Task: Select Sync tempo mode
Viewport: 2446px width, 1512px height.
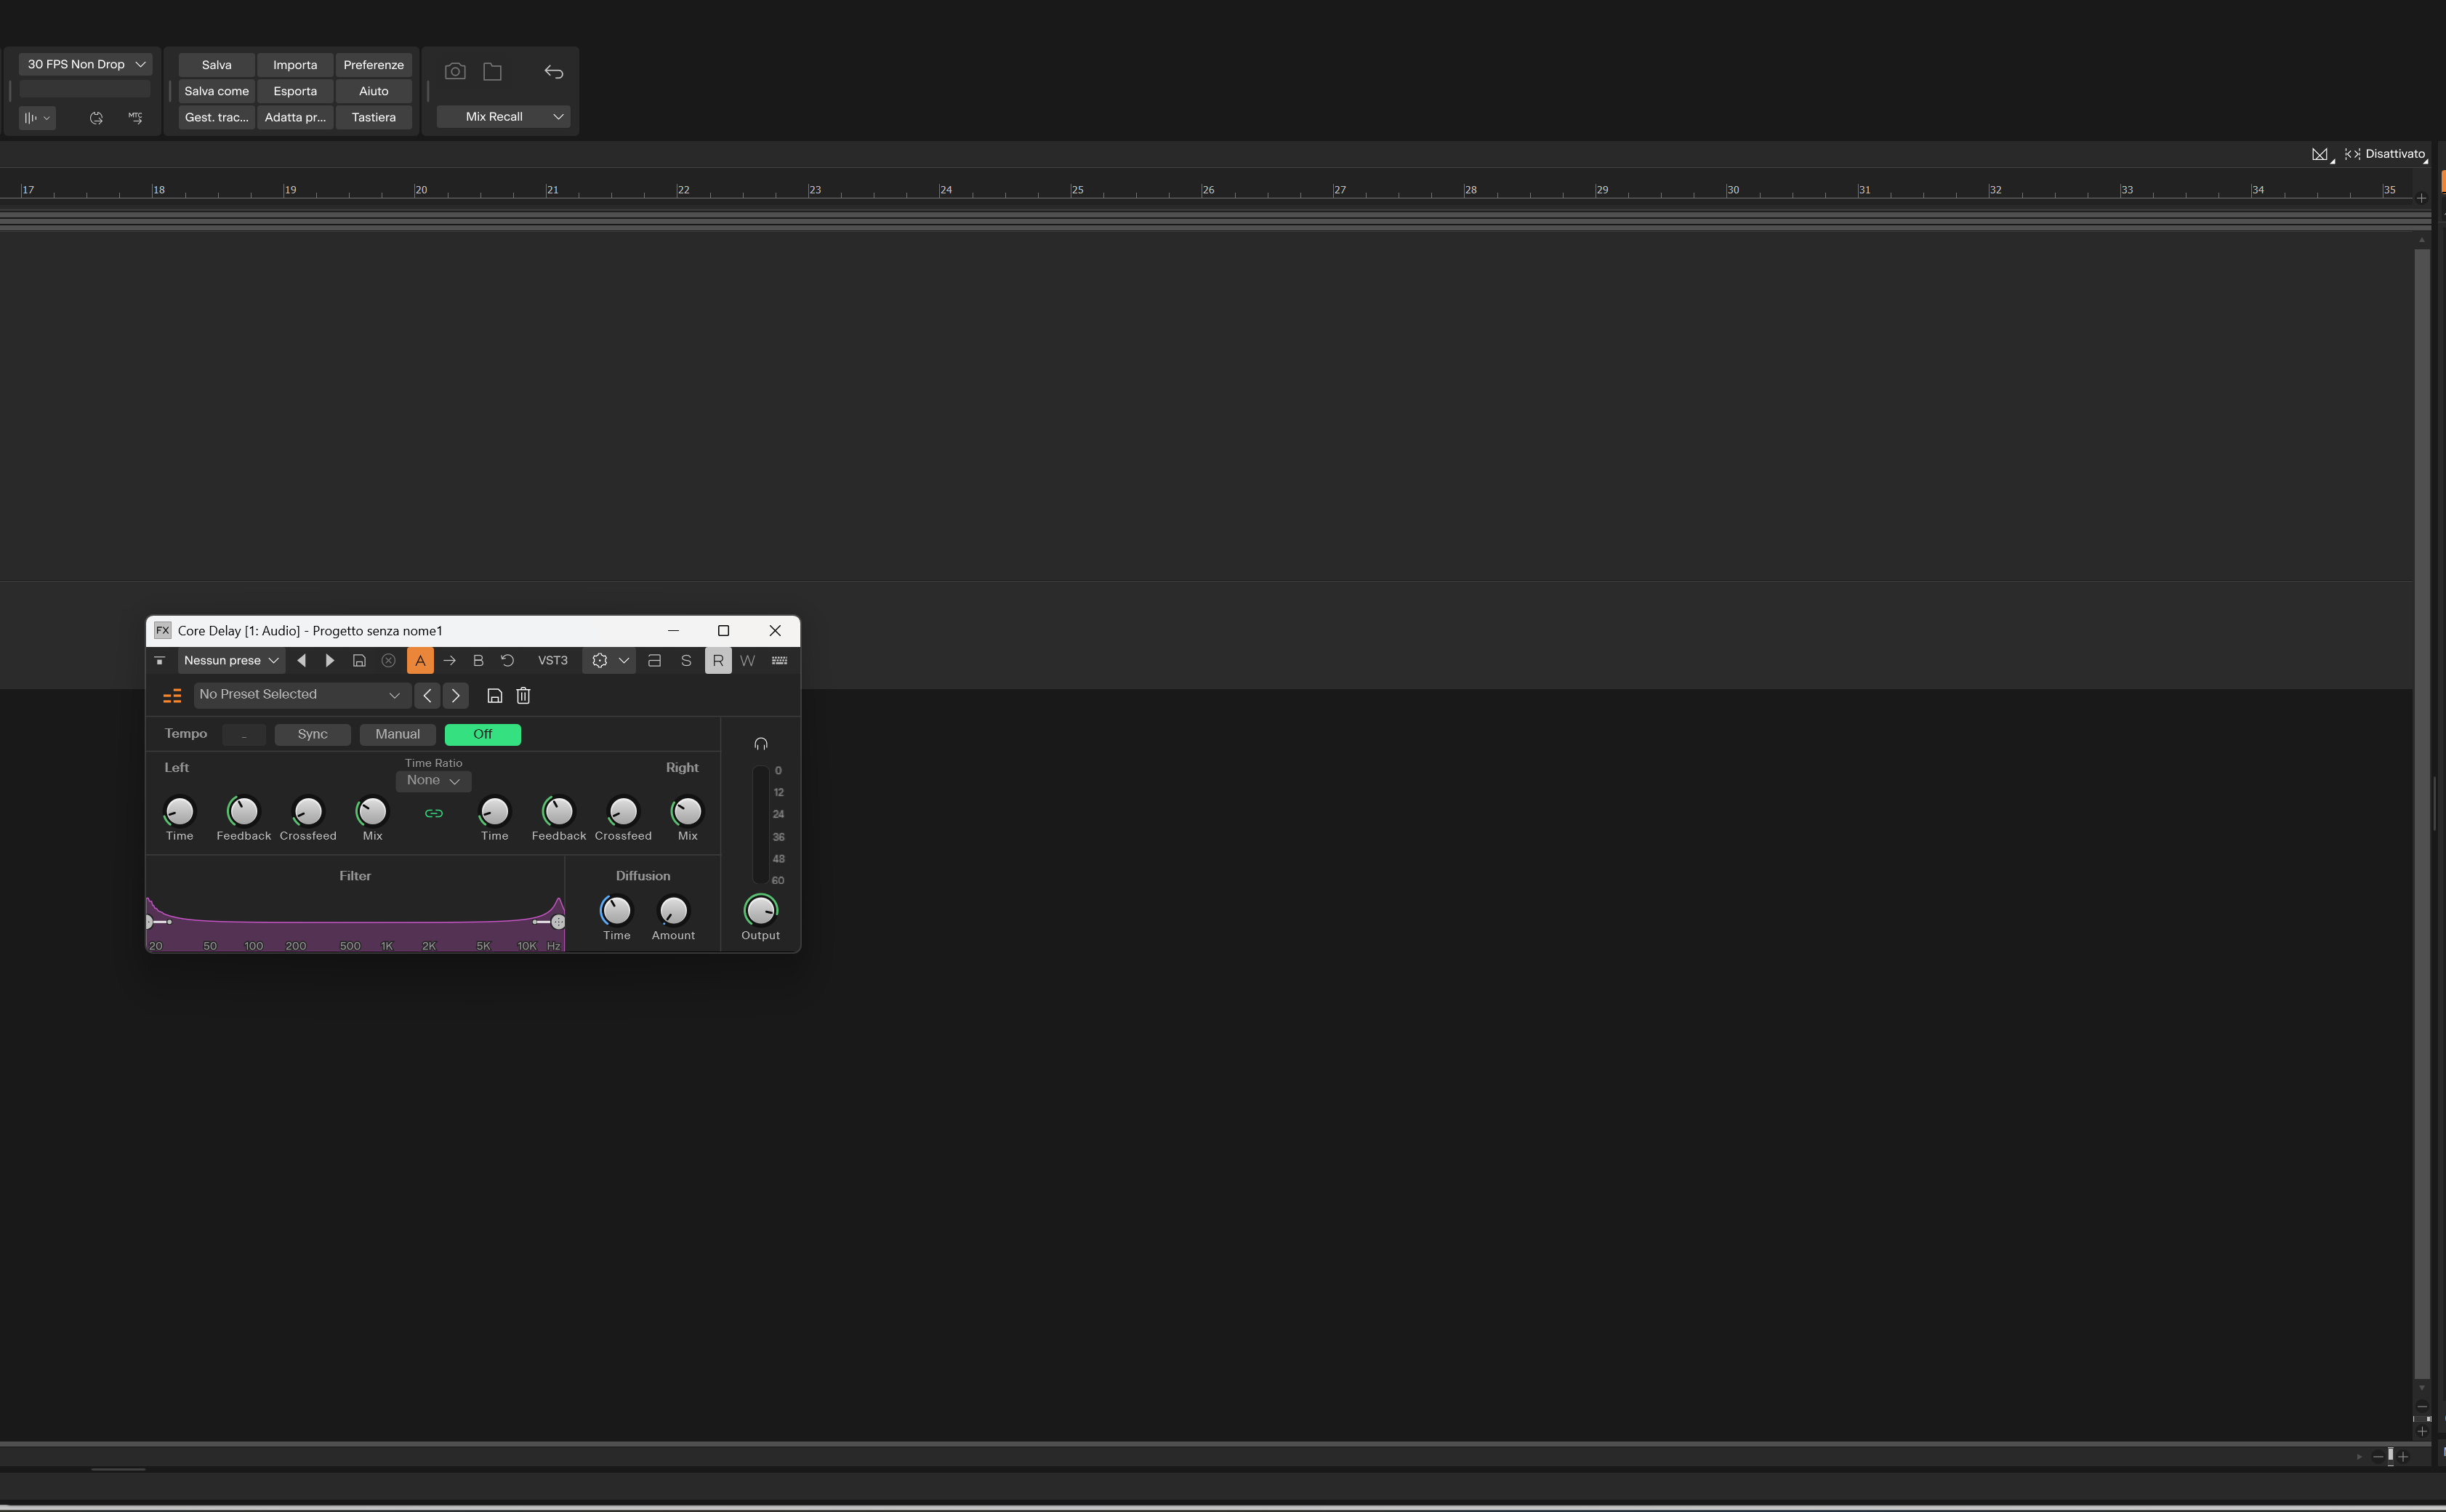Action: (312, 735)
